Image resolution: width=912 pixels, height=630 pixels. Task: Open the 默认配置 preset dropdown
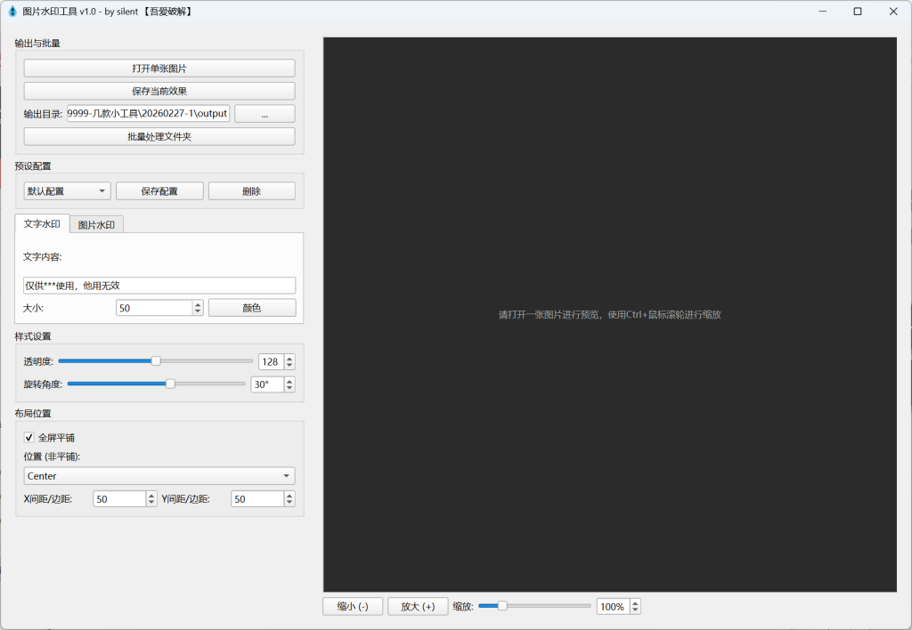pyautogui.click(x=66, y=190)
